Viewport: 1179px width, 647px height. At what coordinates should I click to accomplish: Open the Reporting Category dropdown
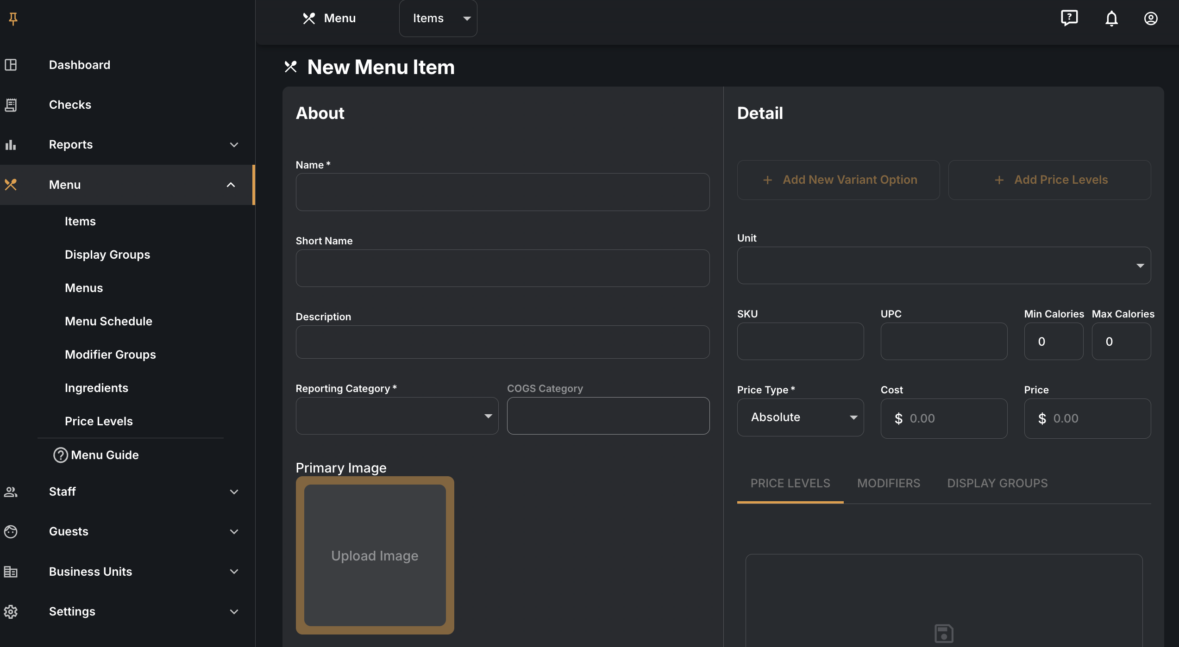click(397, 416)
